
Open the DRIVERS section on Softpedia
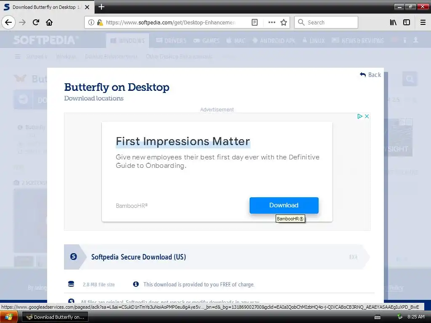click(x=171, y=41)
